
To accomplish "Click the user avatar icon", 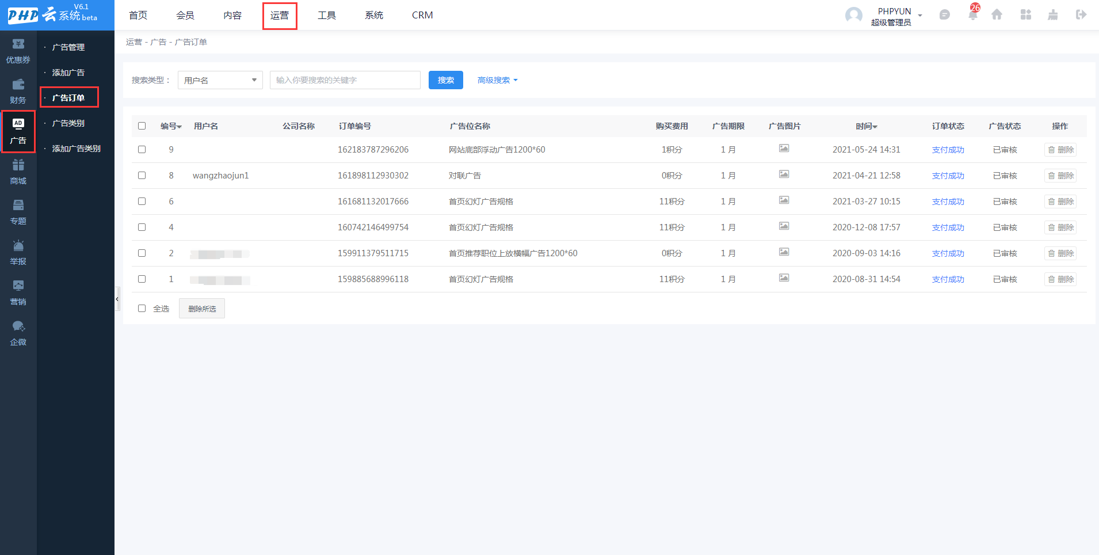I will (853, 16).
